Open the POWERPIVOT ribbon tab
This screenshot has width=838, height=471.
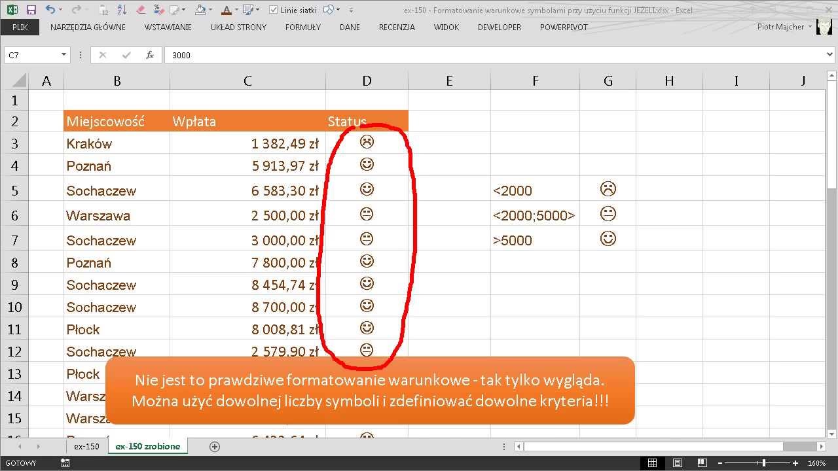point(564,27)
